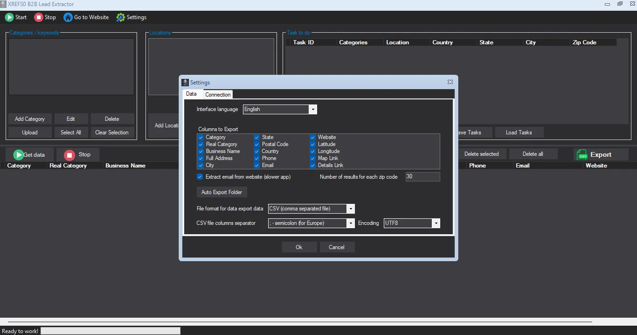Expand the Encoding UTF8 dropdown
Viewport: 637px width, 335px height.
click(436, 223)
